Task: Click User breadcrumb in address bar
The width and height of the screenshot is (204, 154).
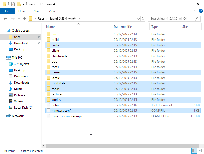Action: [41, 19]
